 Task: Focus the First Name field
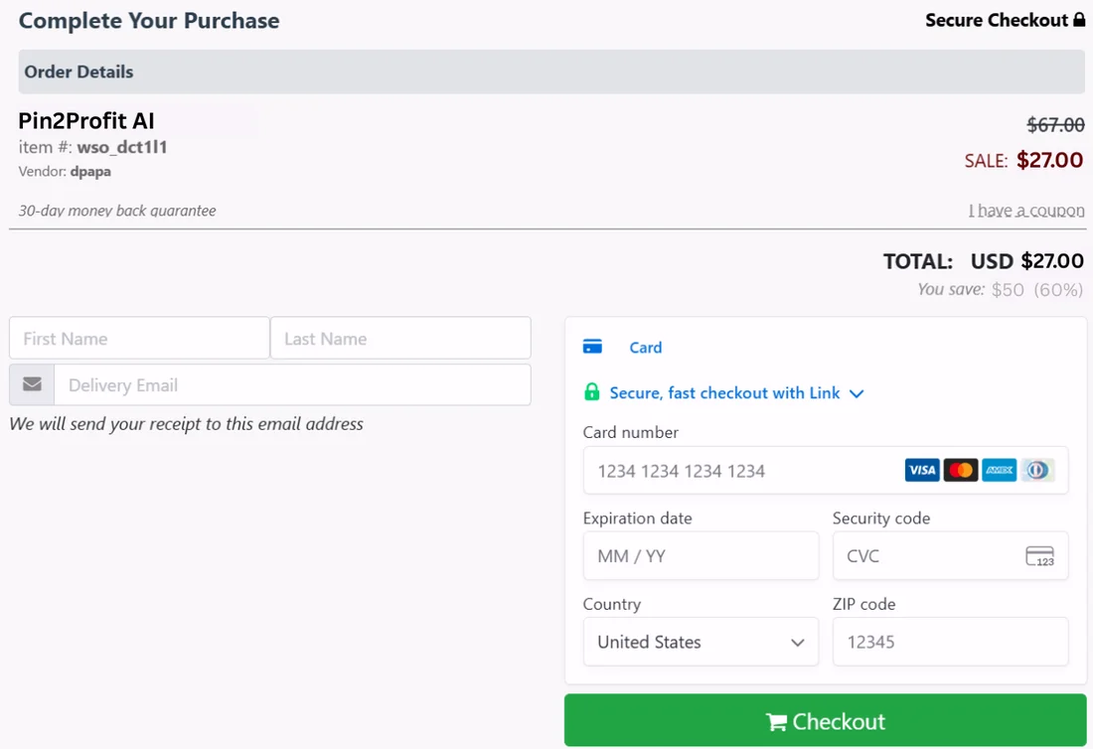pos(139,338)
